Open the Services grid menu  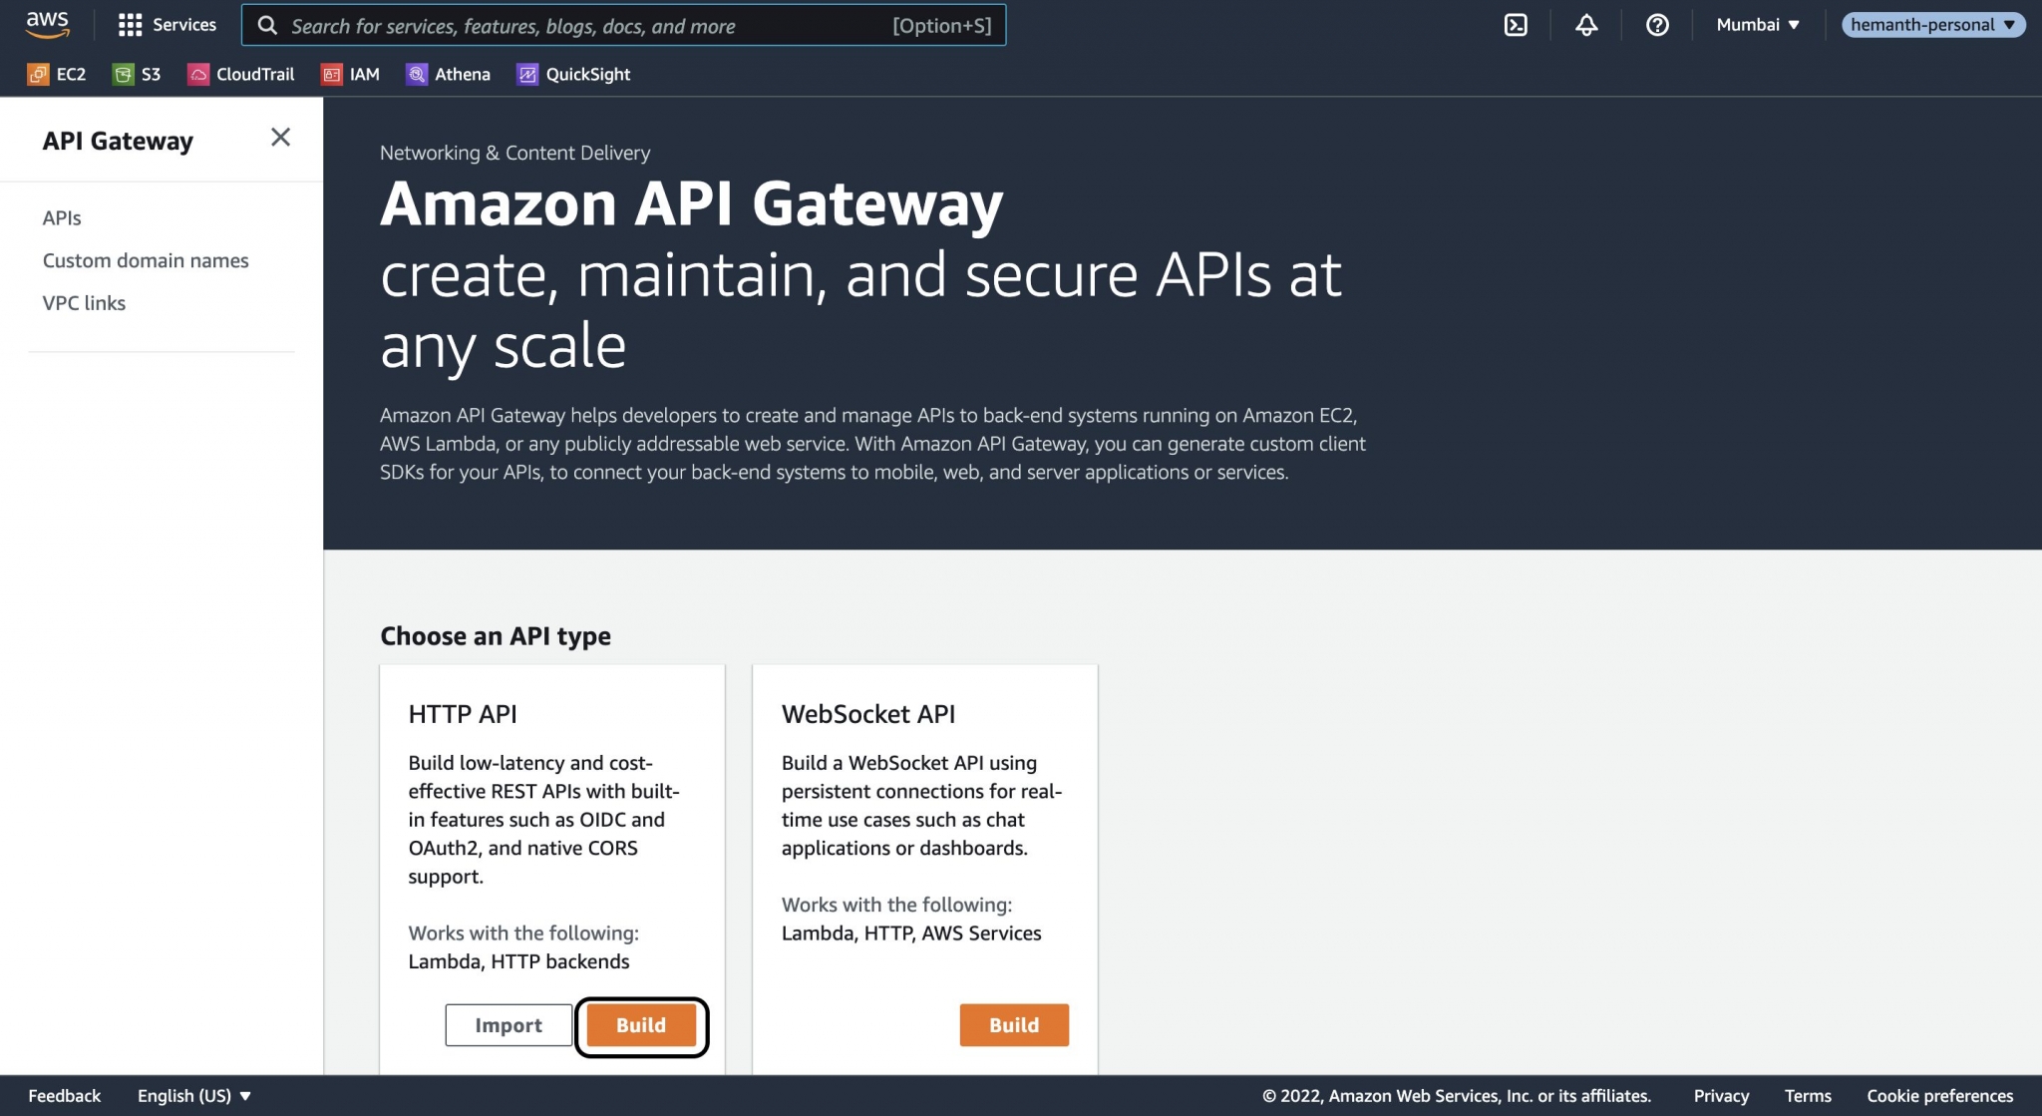point(168,25)
